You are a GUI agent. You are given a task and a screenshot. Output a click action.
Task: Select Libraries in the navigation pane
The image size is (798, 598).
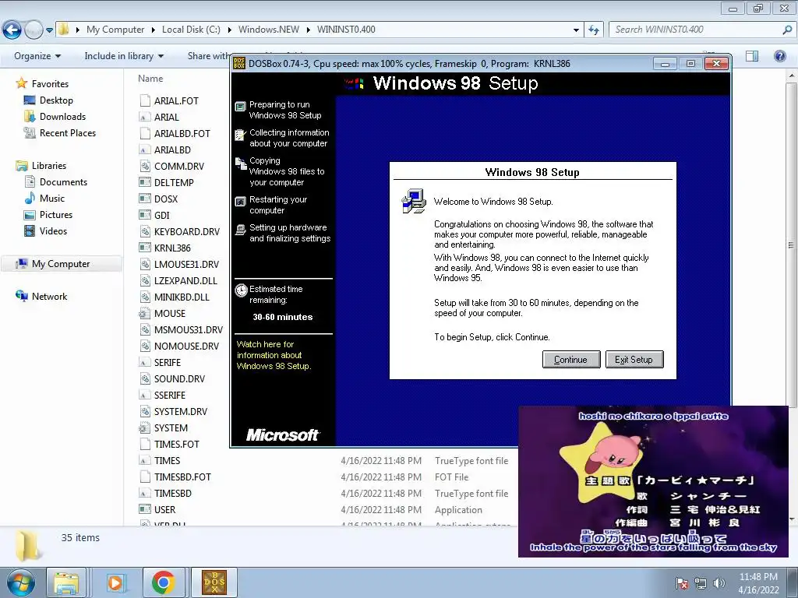click(49, 166)
